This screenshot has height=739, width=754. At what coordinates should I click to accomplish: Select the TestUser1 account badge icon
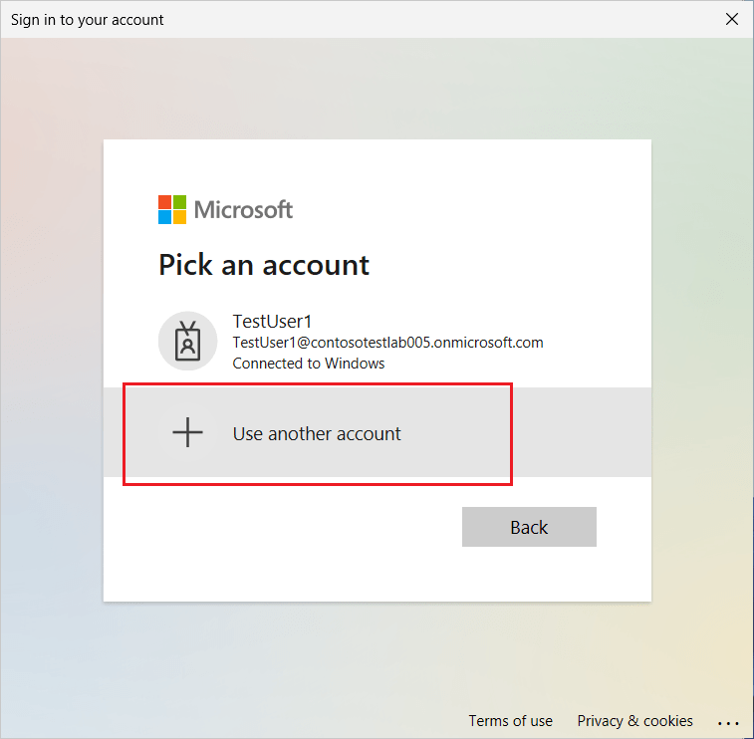pos(187,341)
